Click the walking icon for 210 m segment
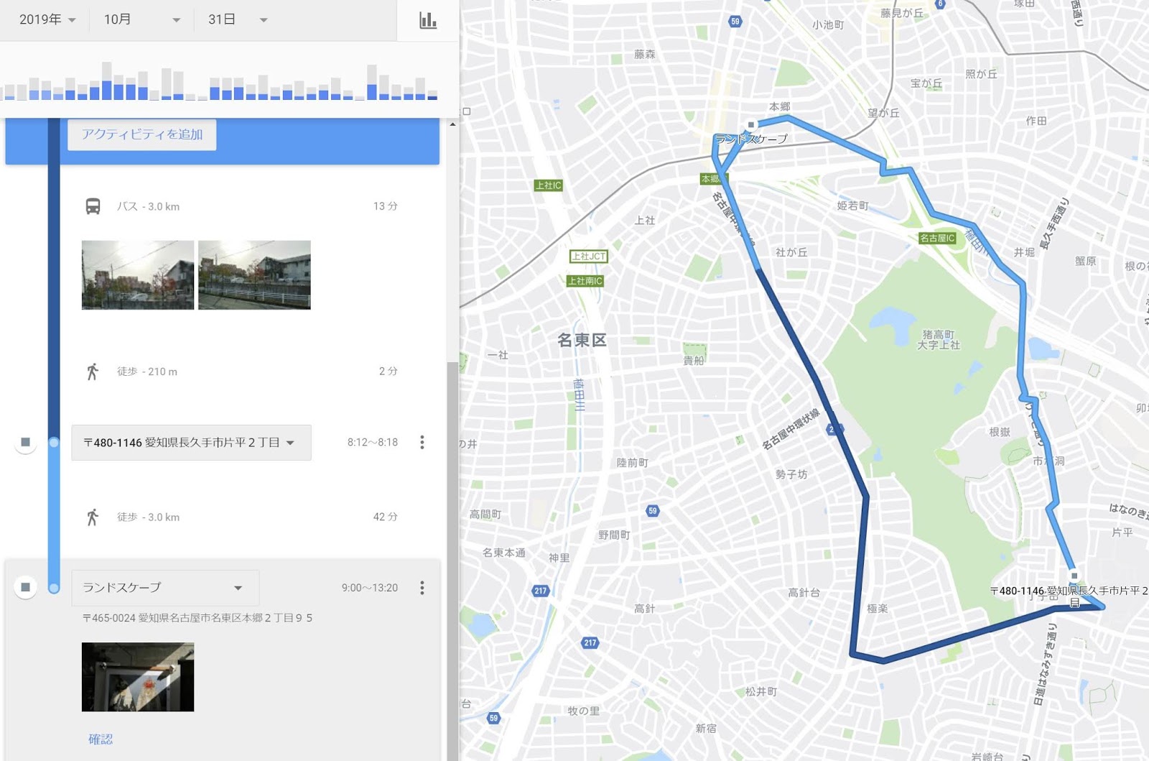Viewport: 1149px width, 761px height. [x=93, y=372]
